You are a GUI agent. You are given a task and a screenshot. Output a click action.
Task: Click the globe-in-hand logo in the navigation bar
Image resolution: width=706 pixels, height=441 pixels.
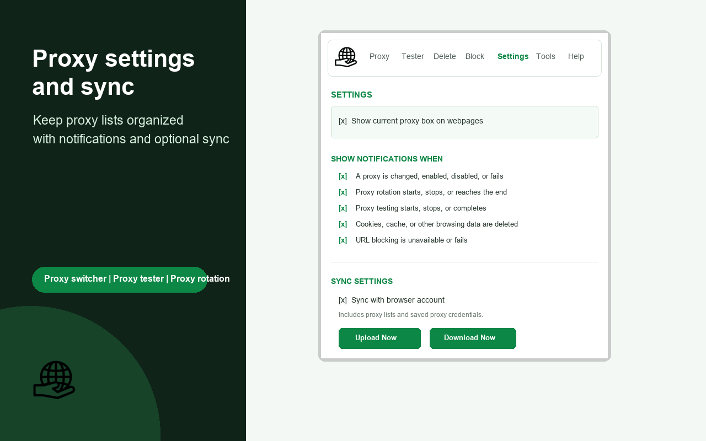[346, 57]
